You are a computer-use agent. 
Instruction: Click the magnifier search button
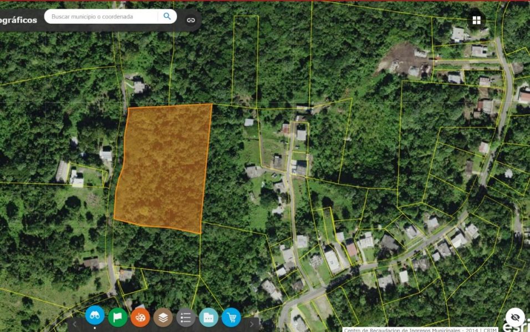pos(167,17)
